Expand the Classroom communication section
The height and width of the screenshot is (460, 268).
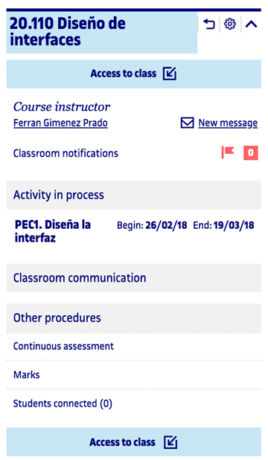(x=134, y=278)
